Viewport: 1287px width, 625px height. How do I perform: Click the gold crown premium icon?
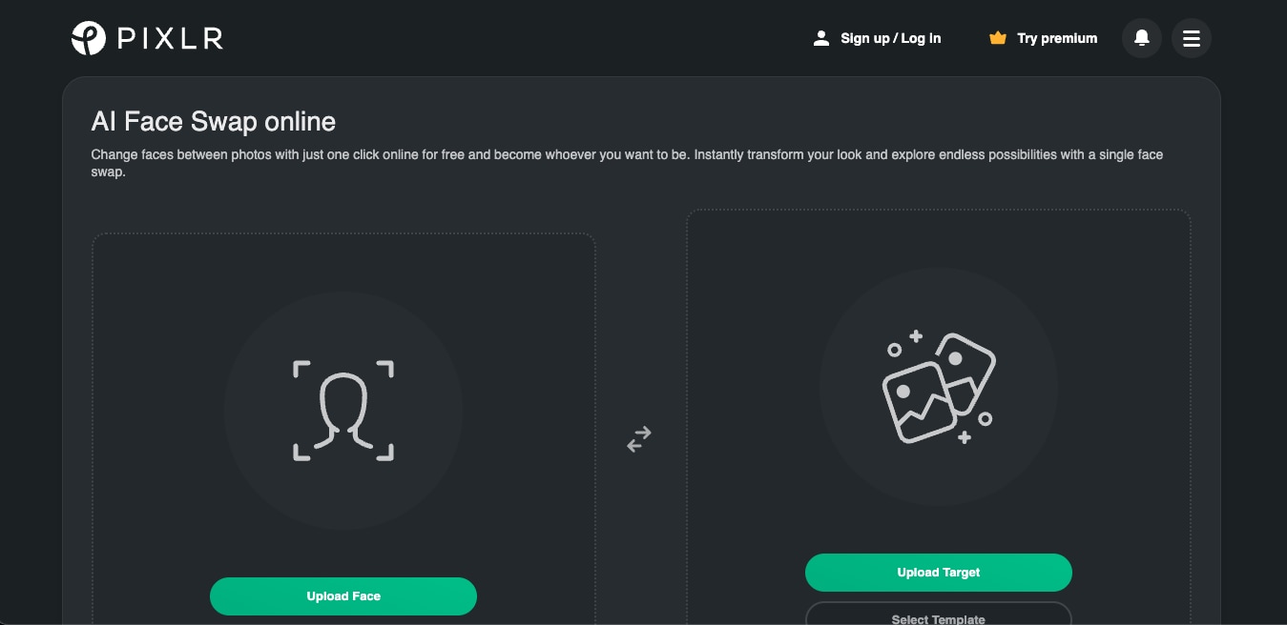(x=998, y=38)
